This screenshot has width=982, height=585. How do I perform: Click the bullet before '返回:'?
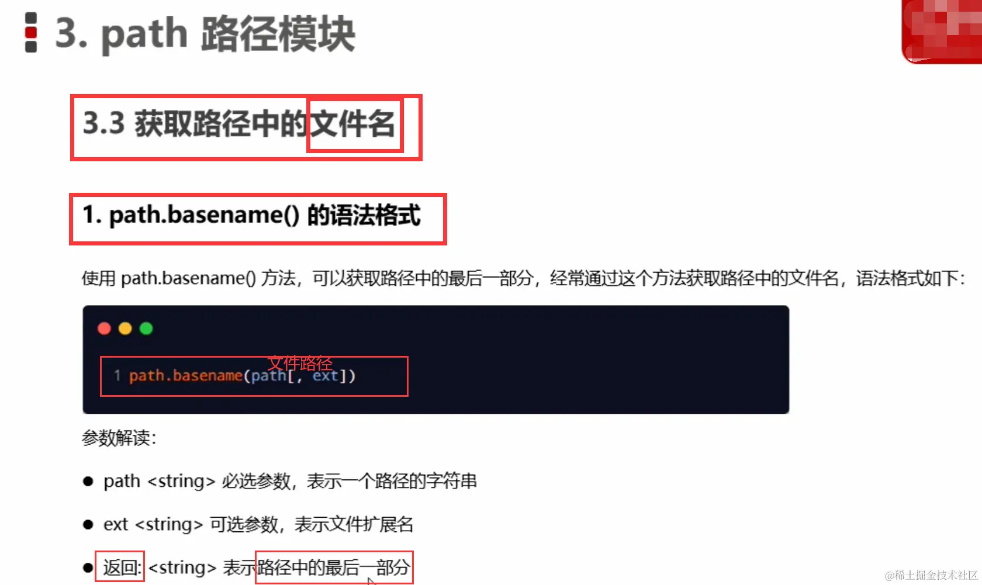click(88, 567)
